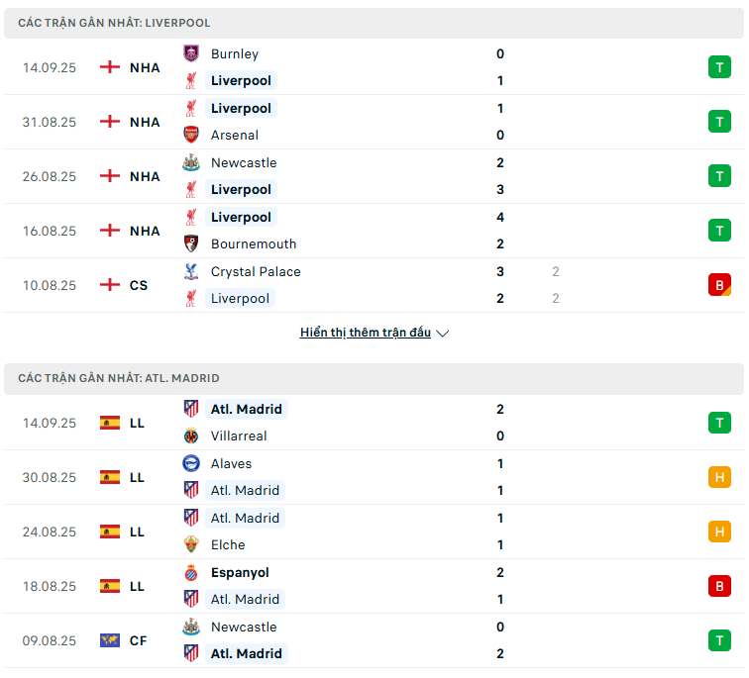Screen dimensions: 749x678
Task: Click the chevron next to 'Hiển thị thêm trận đấu'
Action: pyautogui.click(x=443, y=334)
